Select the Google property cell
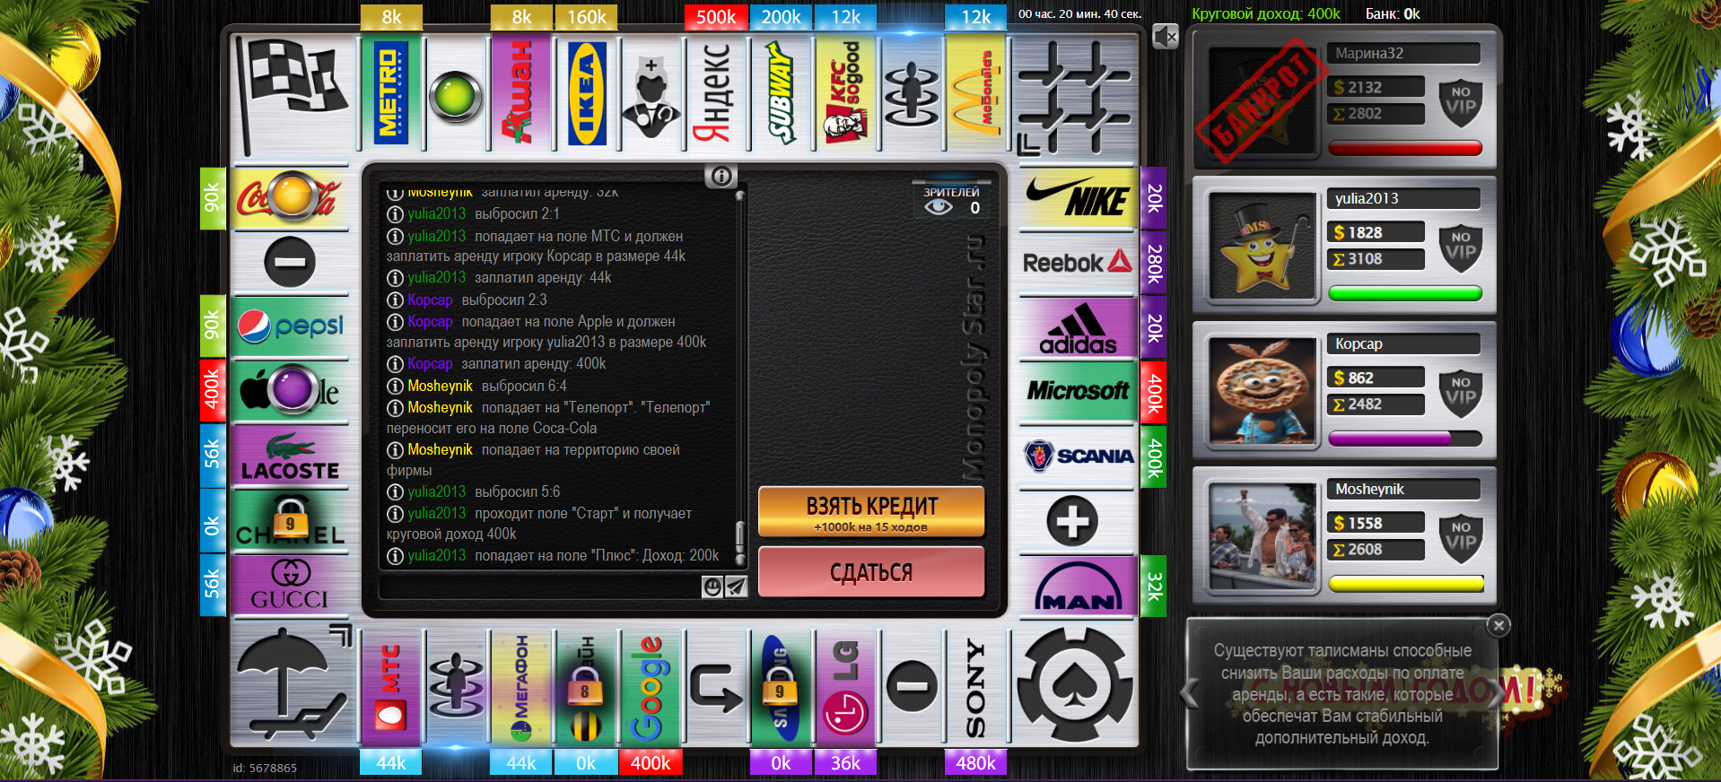1721x782 pixels. tap(651, 688)
